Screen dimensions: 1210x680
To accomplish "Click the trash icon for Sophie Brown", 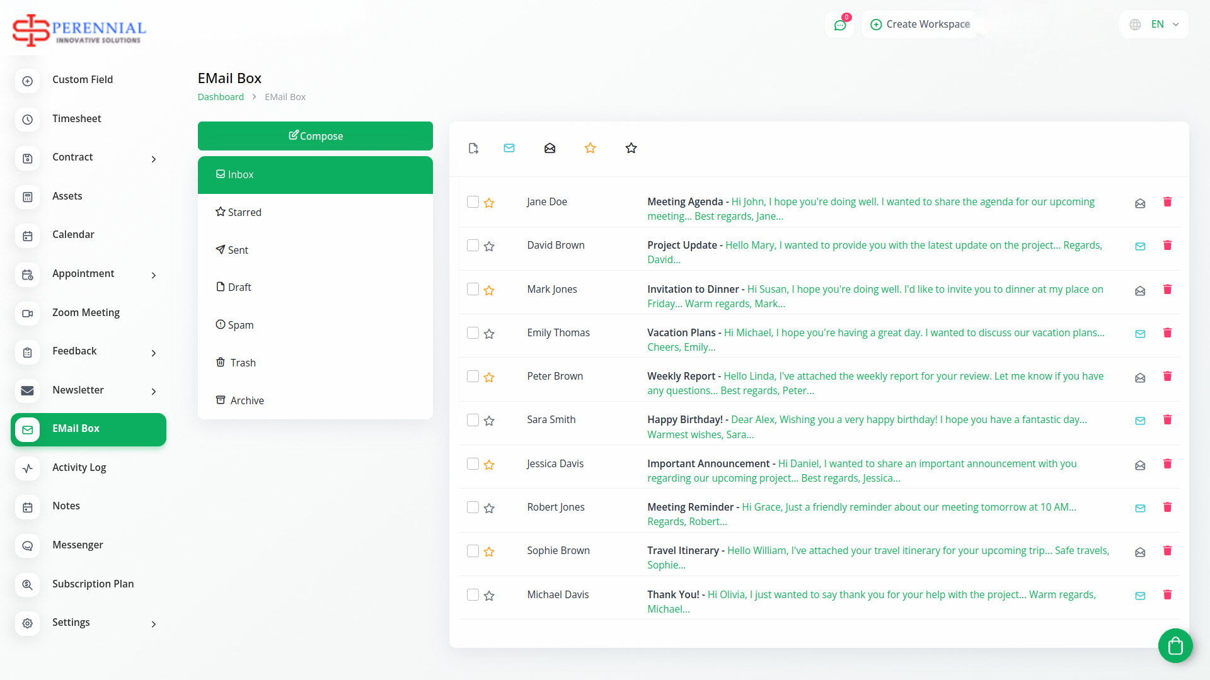I will [x=1167, y=551].
